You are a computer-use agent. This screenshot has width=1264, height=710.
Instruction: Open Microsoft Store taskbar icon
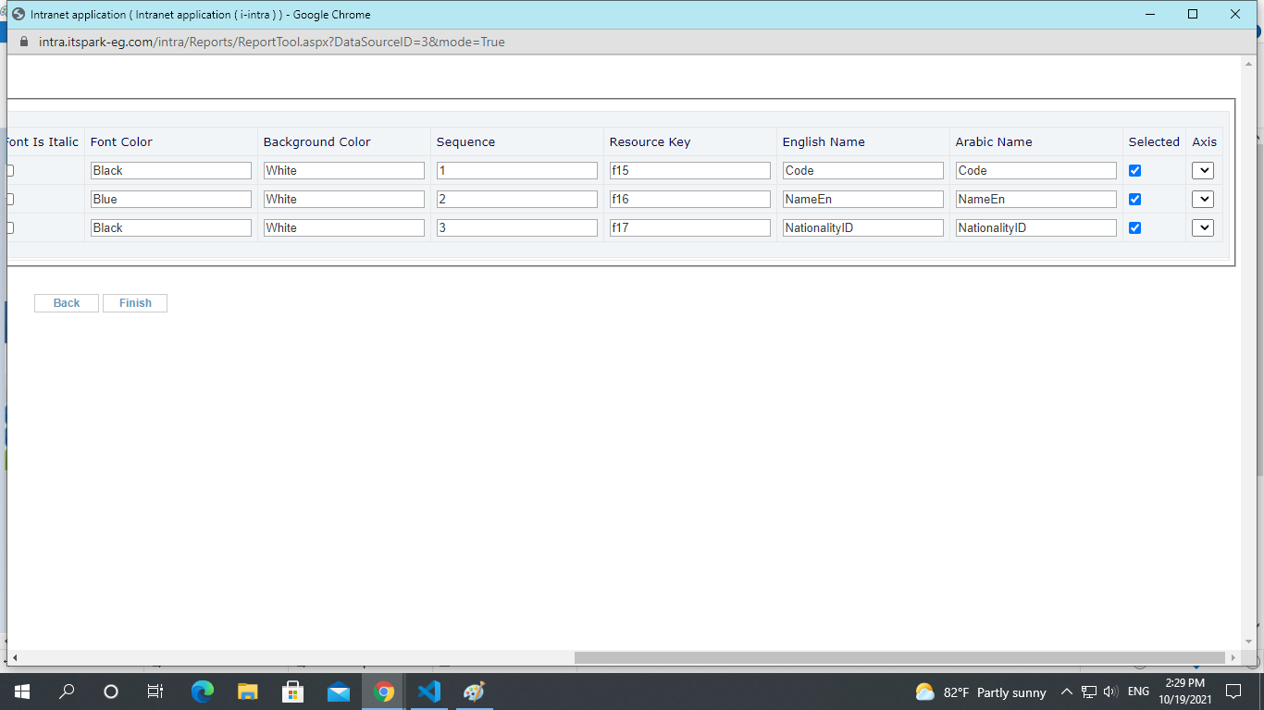(292, 692)
